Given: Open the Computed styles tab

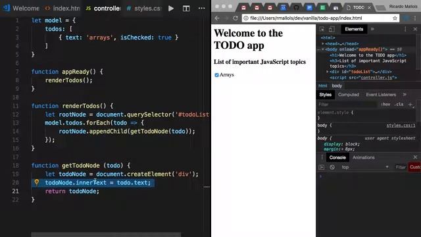Looking at the screenshot, I should point(349,95).
